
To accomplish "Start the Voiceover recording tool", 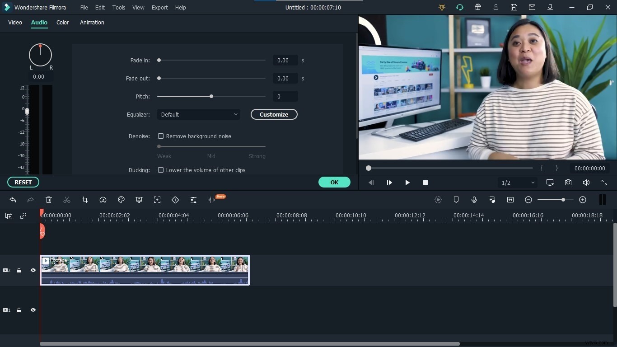I will click(x=474, y=200).
